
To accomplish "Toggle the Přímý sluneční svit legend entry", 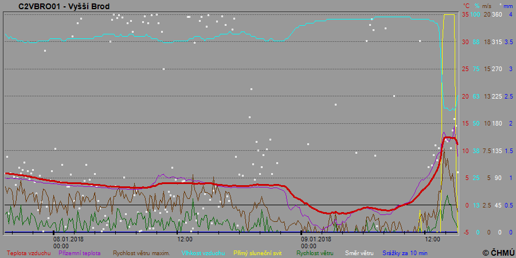I will pyautogui.click(x=259, y=252).
